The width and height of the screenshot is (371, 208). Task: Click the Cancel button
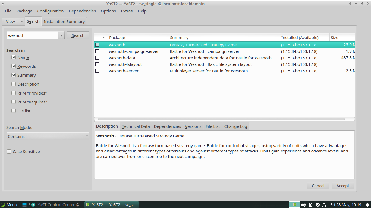[318, 186]
